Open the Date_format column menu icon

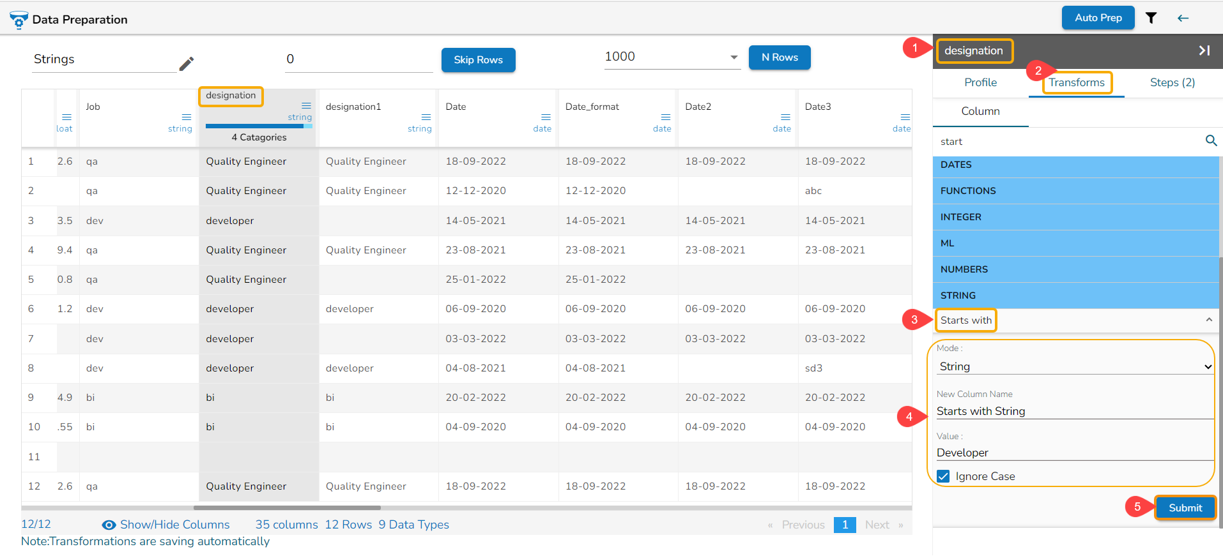click(x=666, y=117)
